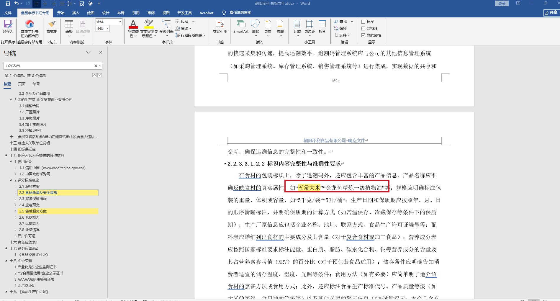Open the SmartArt insert tool

coord(241,26)
